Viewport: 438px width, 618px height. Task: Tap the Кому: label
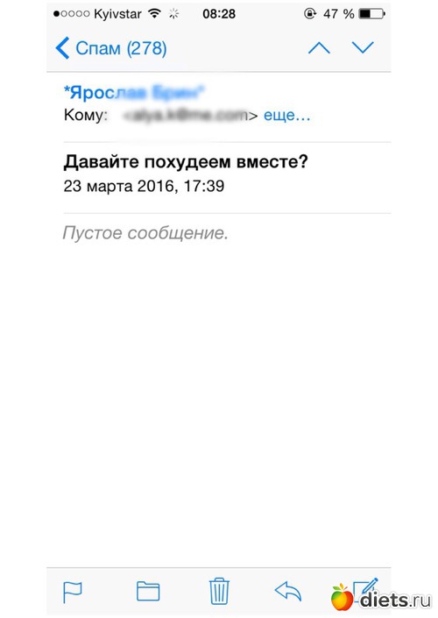click(86, 115)
